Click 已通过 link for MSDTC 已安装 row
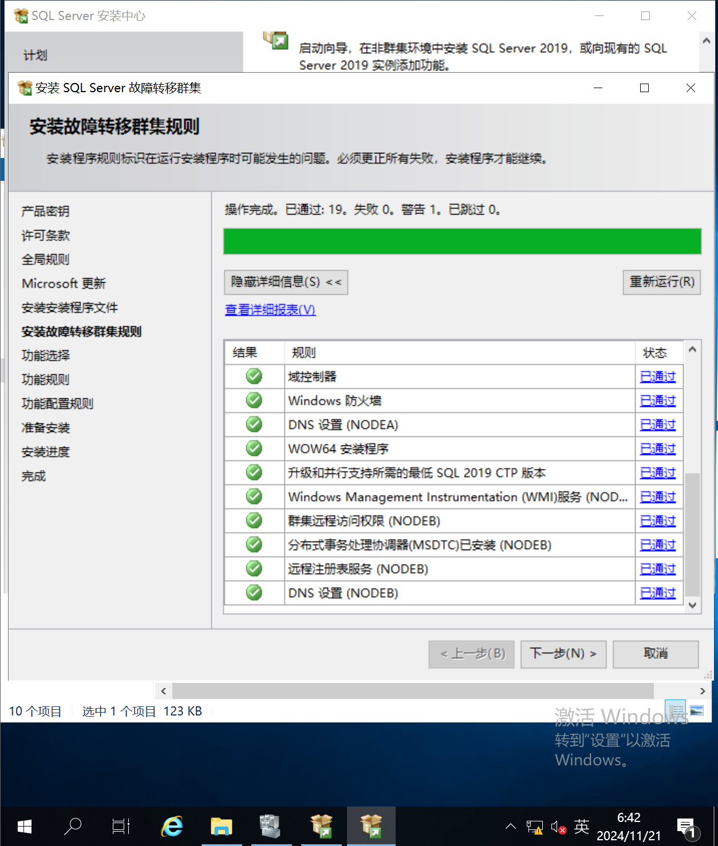 pos(658,545)
